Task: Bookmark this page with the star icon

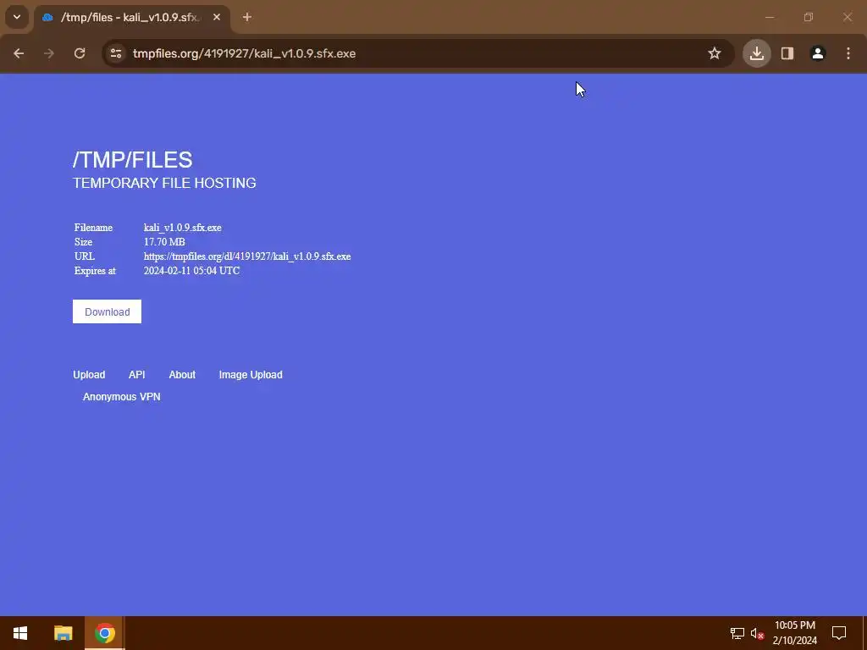Action: coord(715,53)
